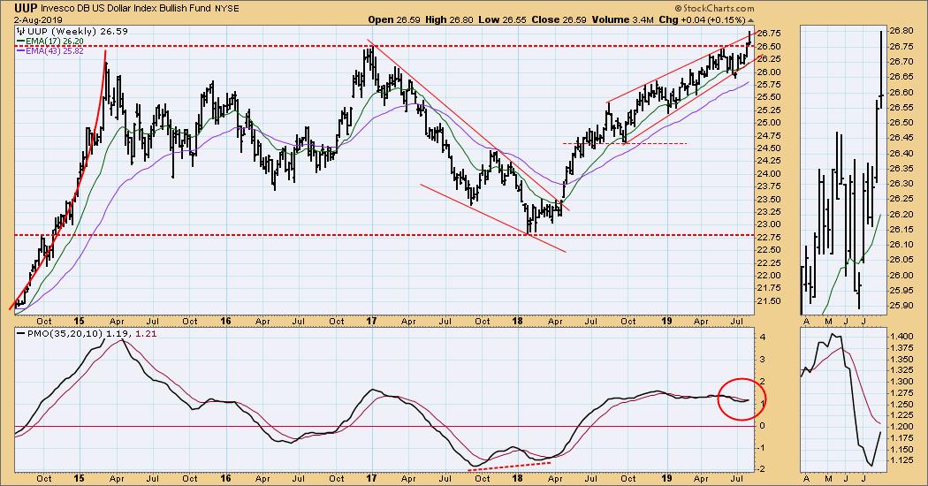Click the black PMO legend line marker
928x486 pixels.
click(20, 334)
